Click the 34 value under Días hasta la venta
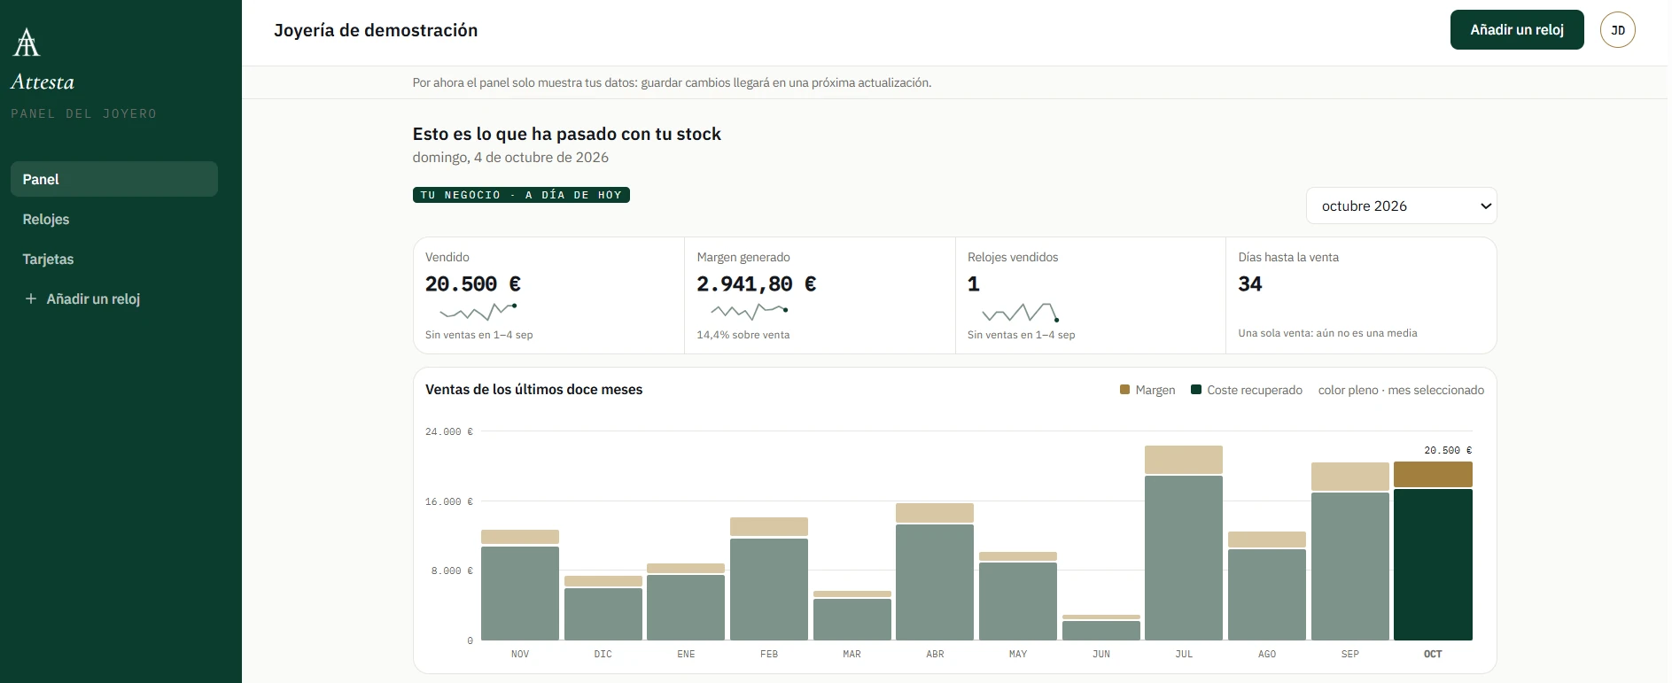Image resolution: width=1672 pixels, height=683 pixels. pos(1250,283)
